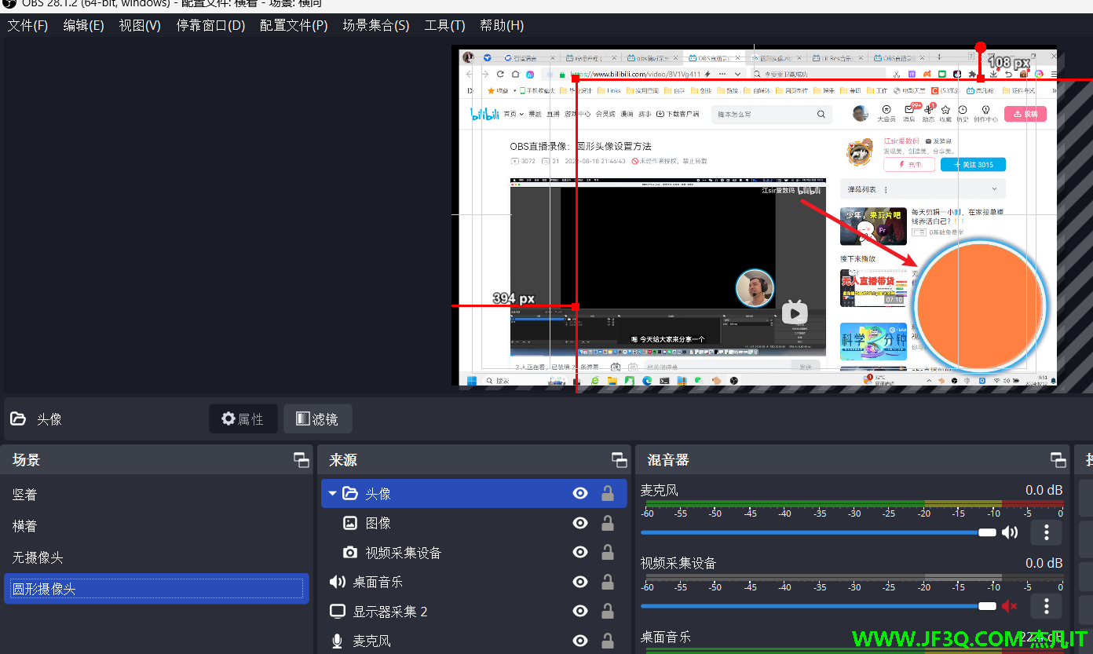This screenshot has height=654, width=1093.
Task: Pop out the 场景 dock panel
Action: [302, 460]
